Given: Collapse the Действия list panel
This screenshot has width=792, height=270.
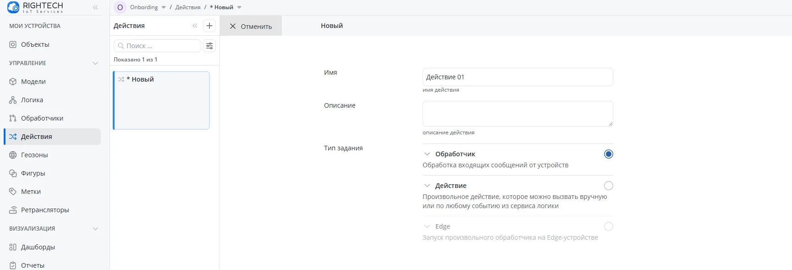Looking at the screenshot, I should click(195, 26).
